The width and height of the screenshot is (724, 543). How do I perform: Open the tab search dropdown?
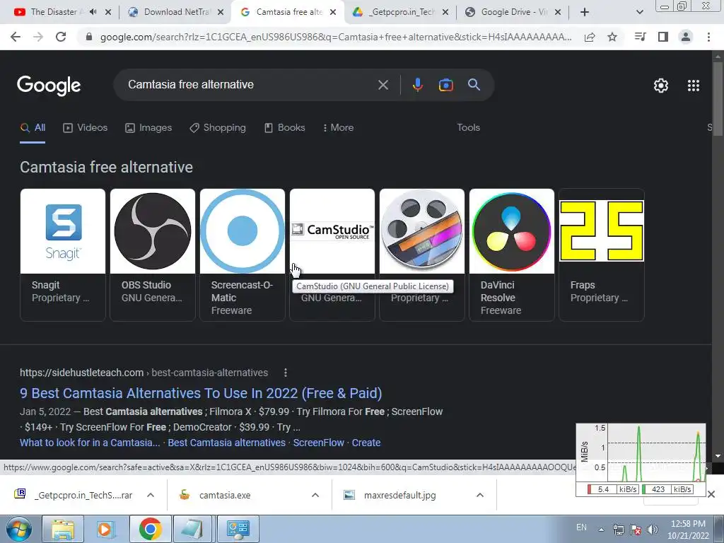tap(639, 12)
